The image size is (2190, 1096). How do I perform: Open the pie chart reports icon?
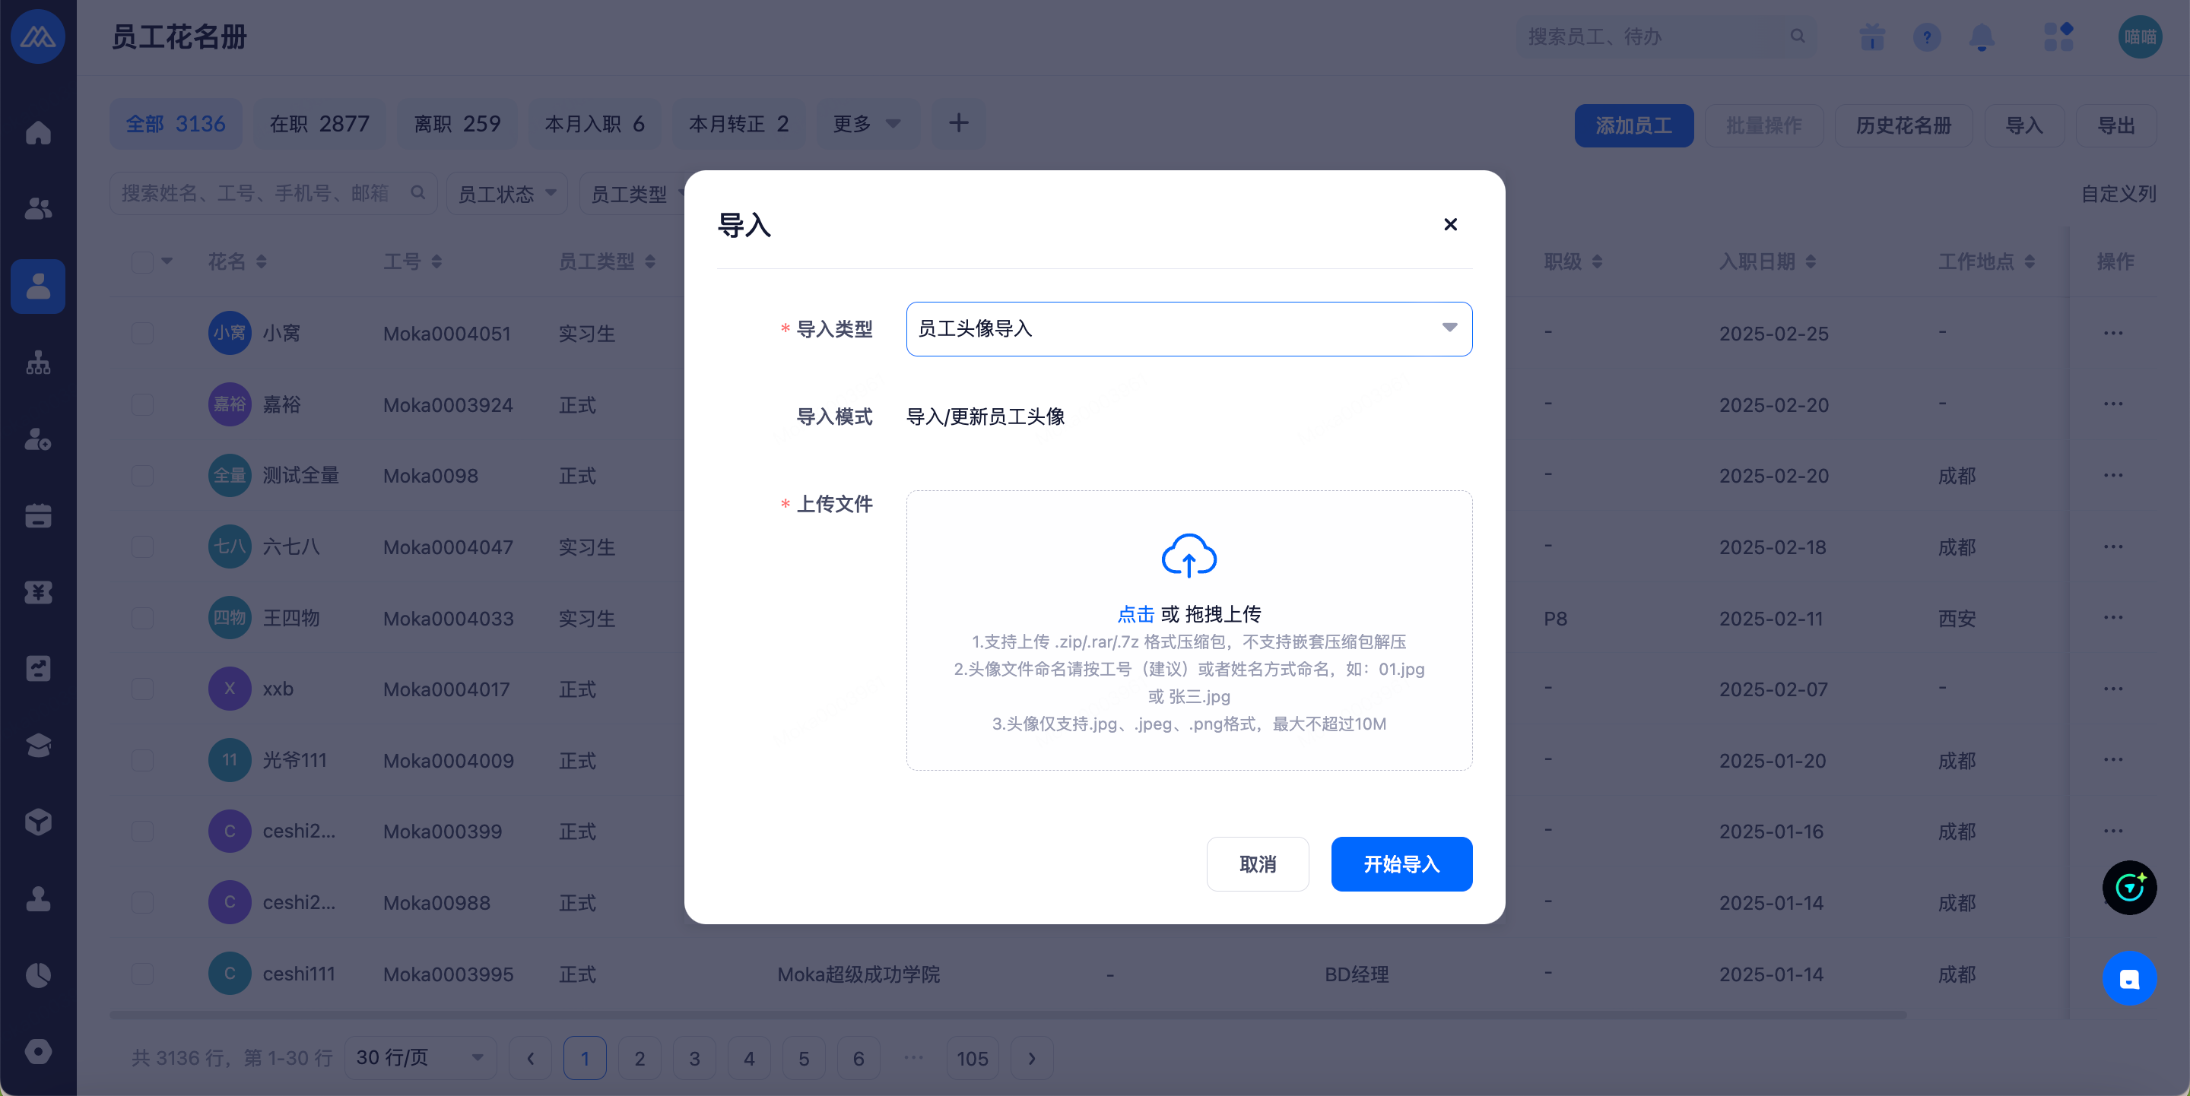pos(38,974)
